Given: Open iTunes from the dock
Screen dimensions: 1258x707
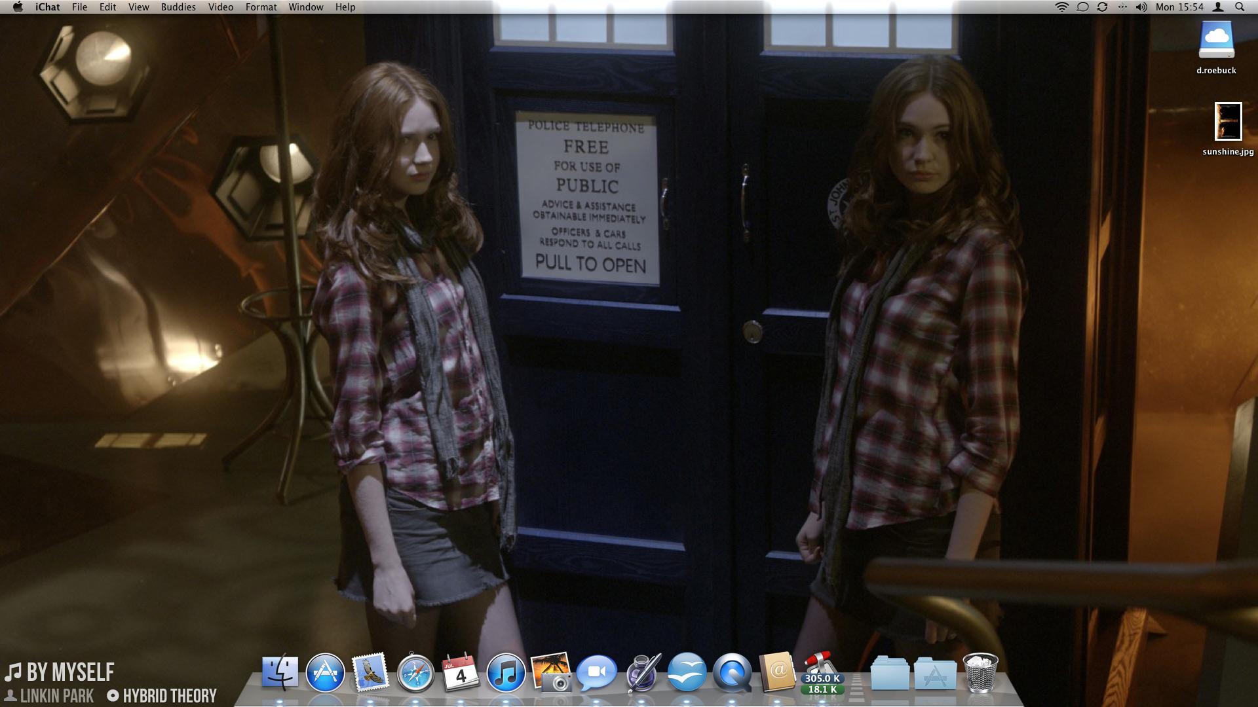Looking at the screenshot, I should [x=506, y=674].
